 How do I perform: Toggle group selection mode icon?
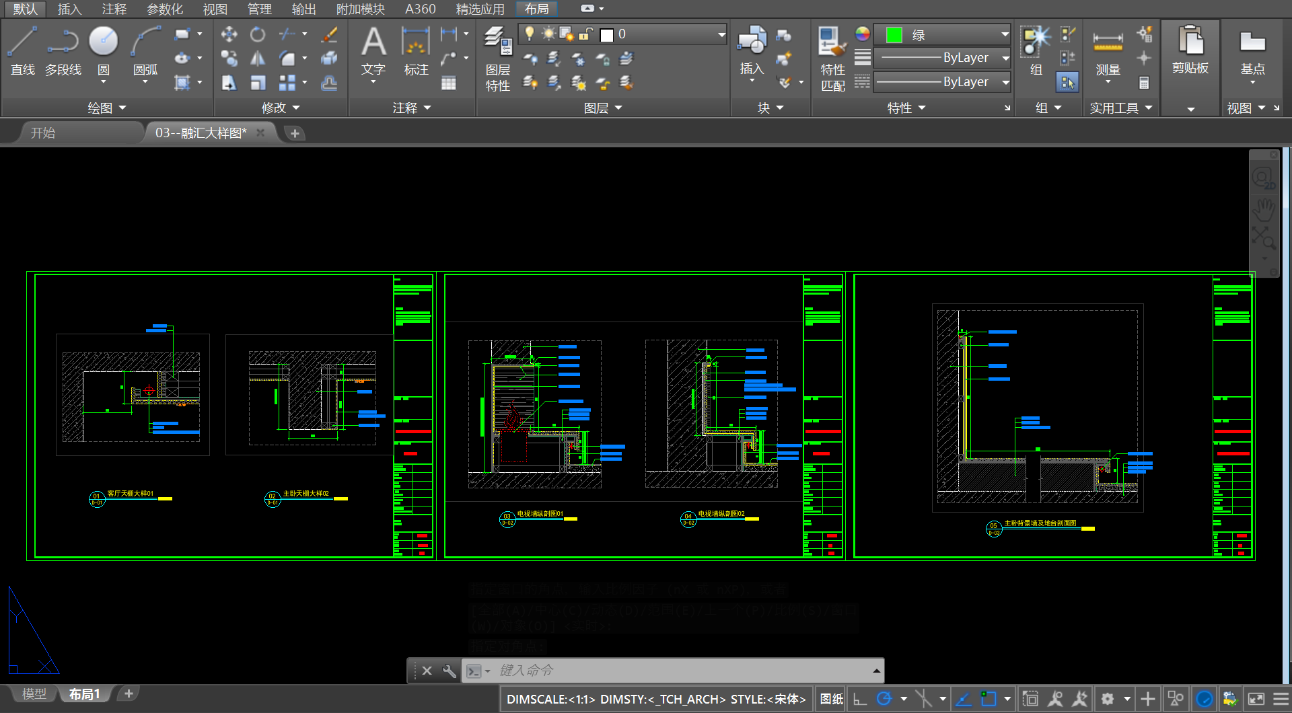coord(1067,83)
